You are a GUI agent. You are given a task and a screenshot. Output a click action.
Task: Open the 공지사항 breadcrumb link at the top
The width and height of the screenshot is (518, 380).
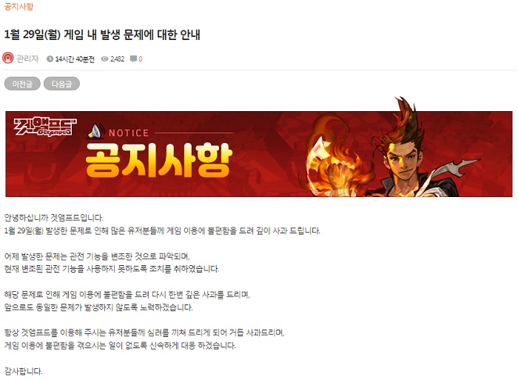18,6
